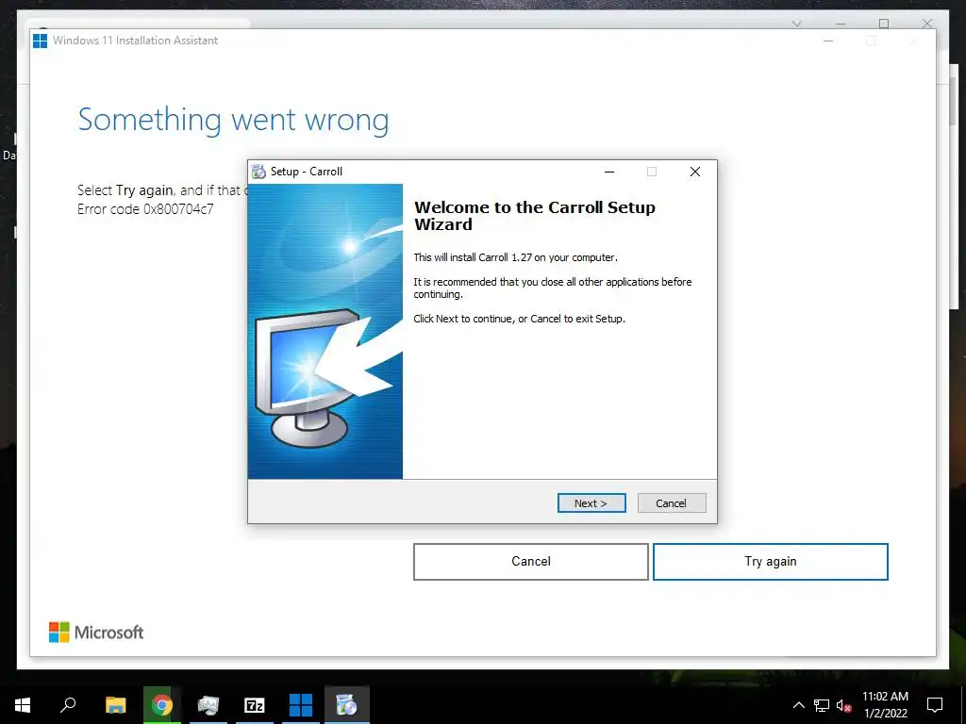Switch to Windows 11 Installation Assistant taskbar icon
The height and width of the screenshot is (724, 966).
point(301,705)
